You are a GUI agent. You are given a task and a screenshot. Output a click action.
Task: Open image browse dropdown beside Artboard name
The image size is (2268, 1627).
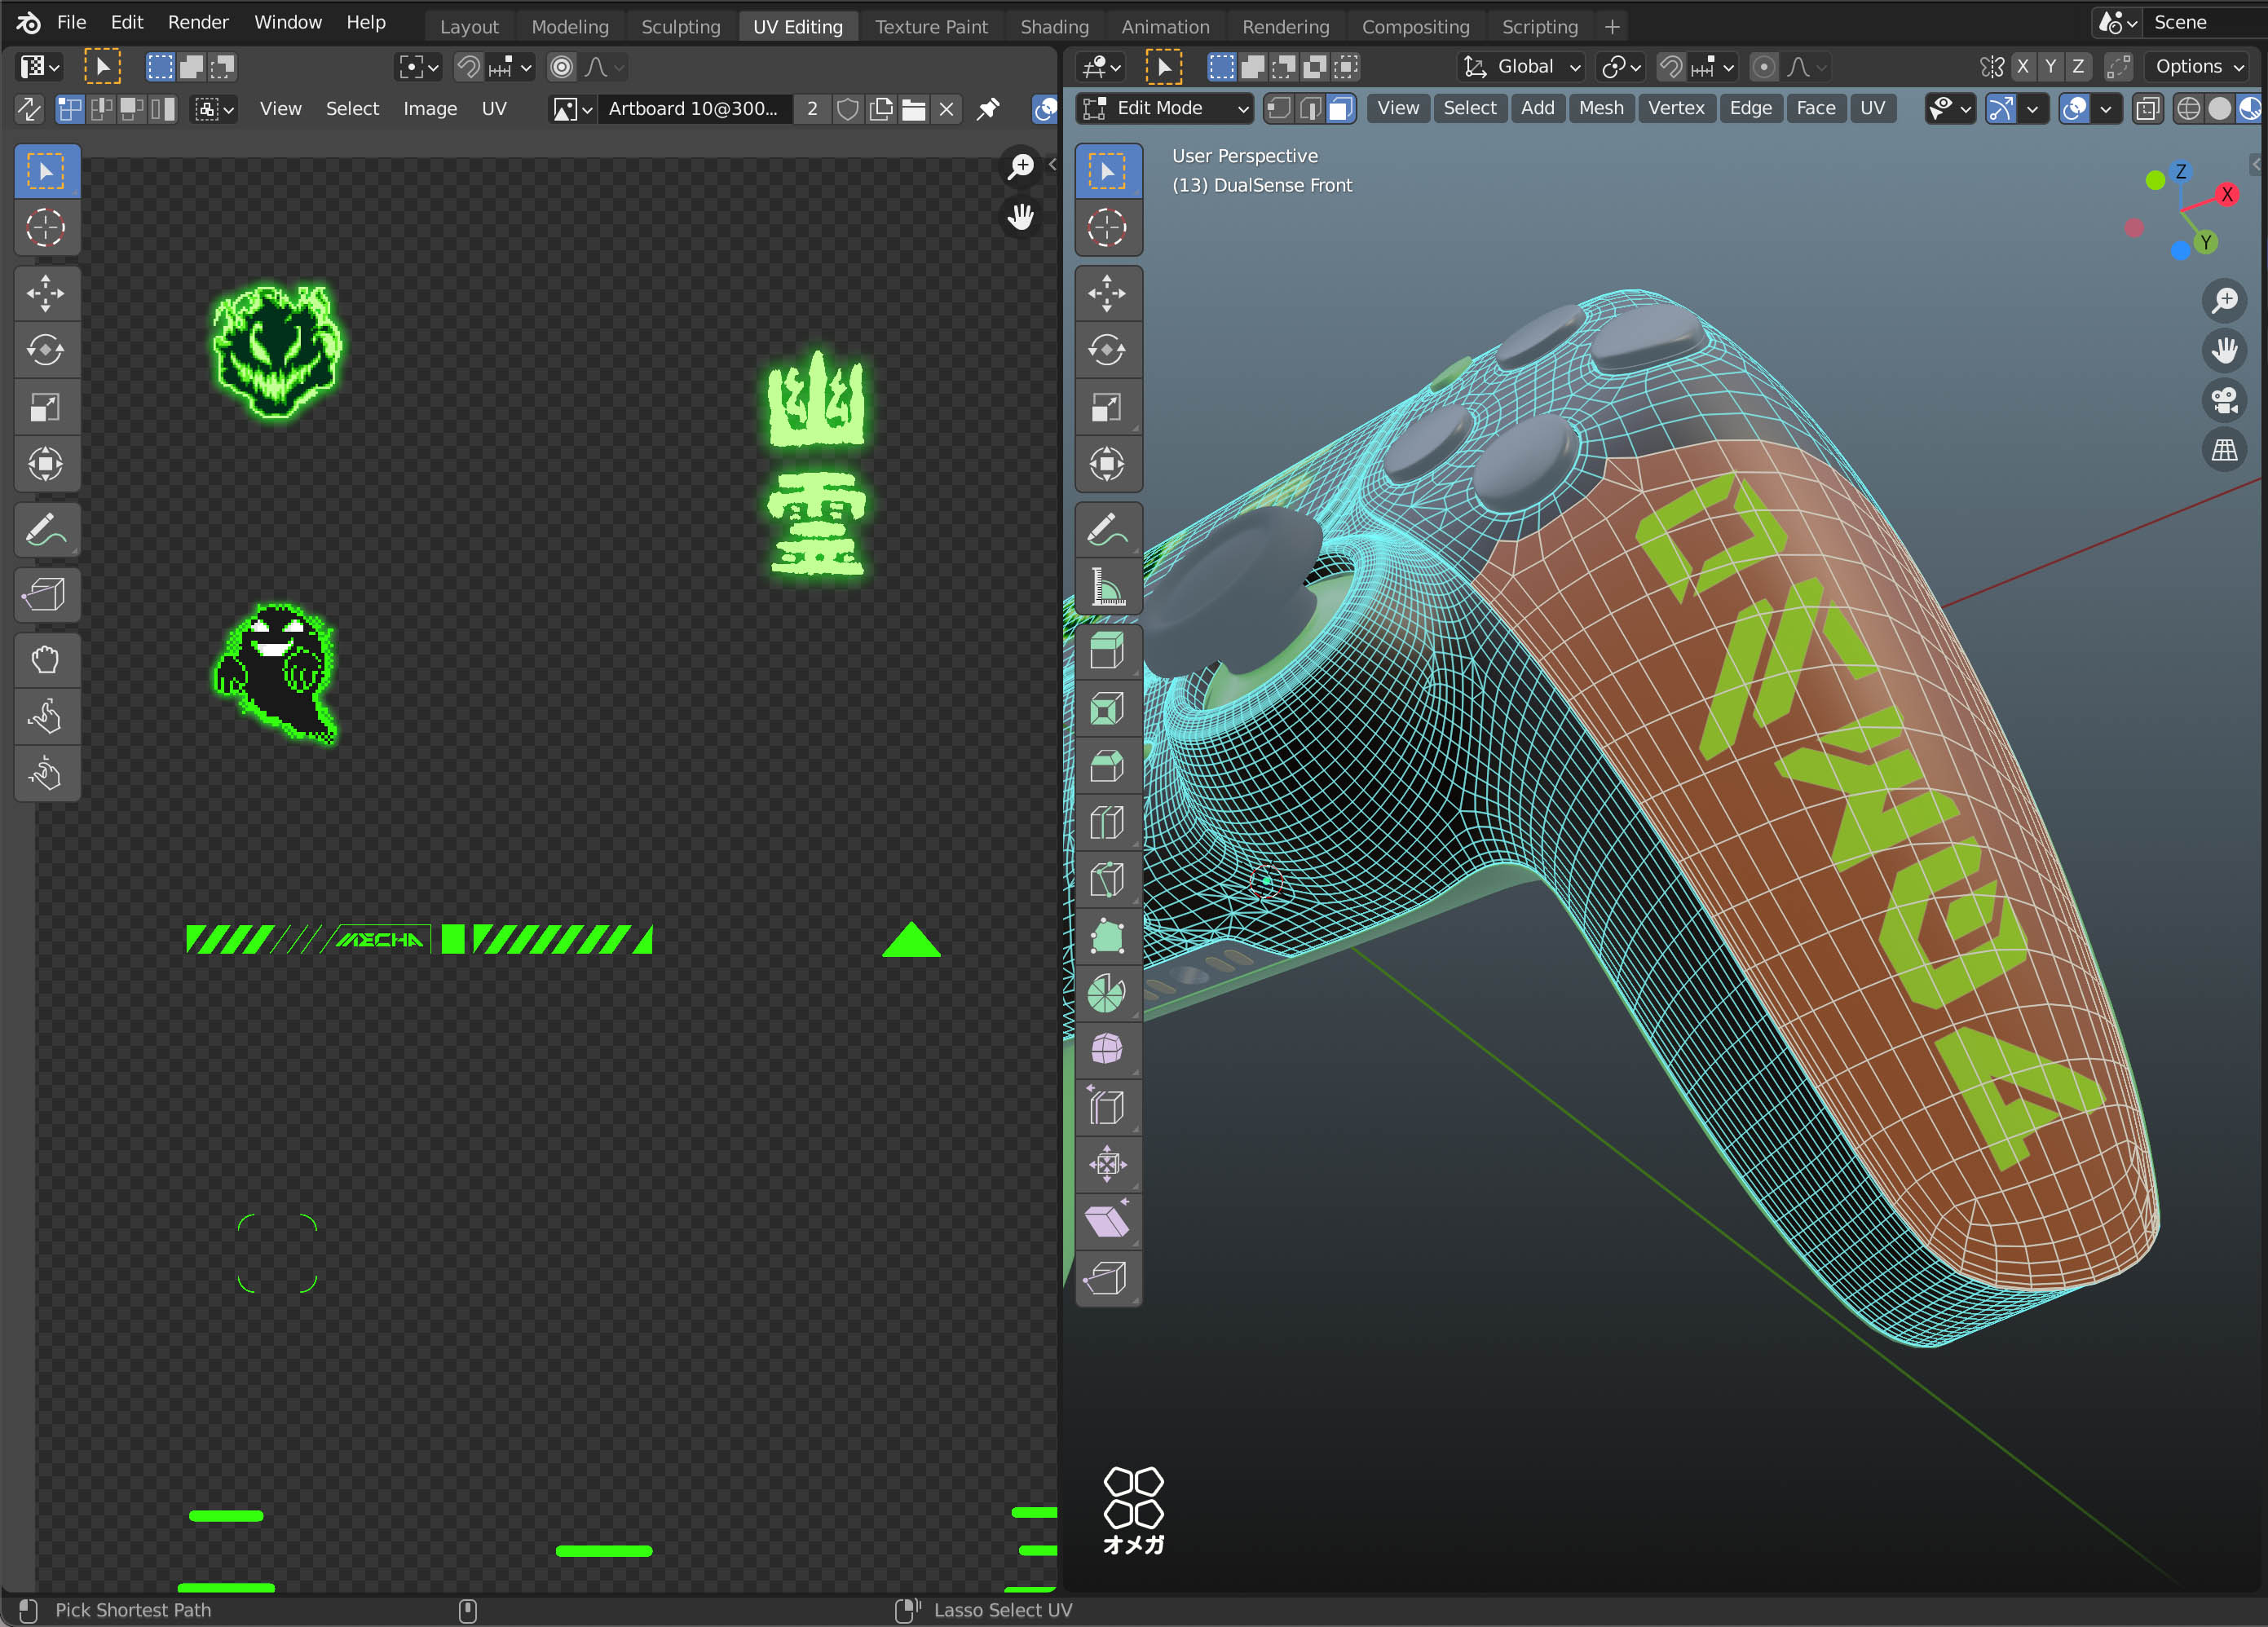(x=573, y=109)
